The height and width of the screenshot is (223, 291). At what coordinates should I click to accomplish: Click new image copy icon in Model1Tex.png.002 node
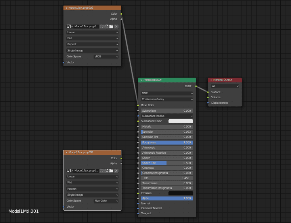pos(106,27)
